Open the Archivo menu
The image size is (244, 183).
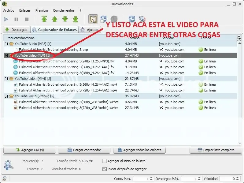coord(9,10)
